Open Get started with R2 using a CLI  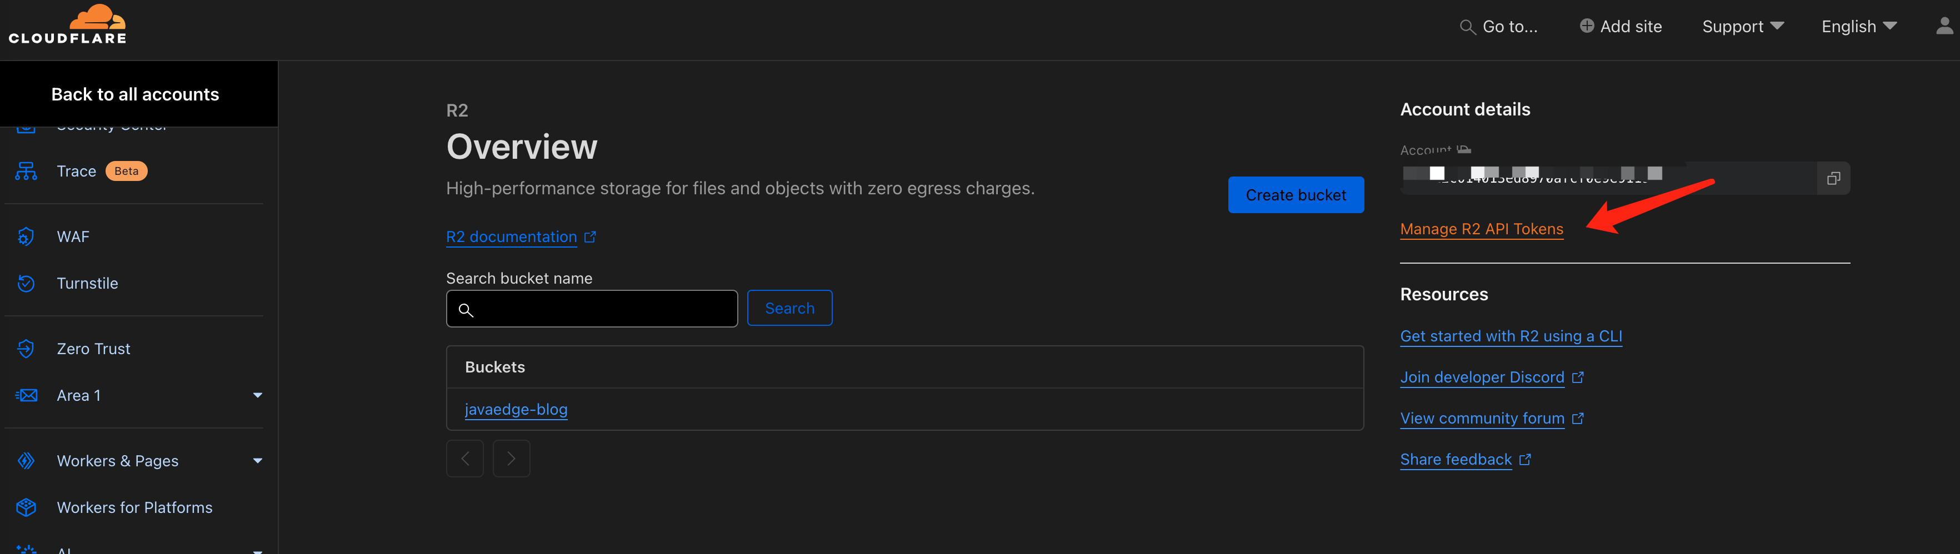click(x=1511, y=336)
